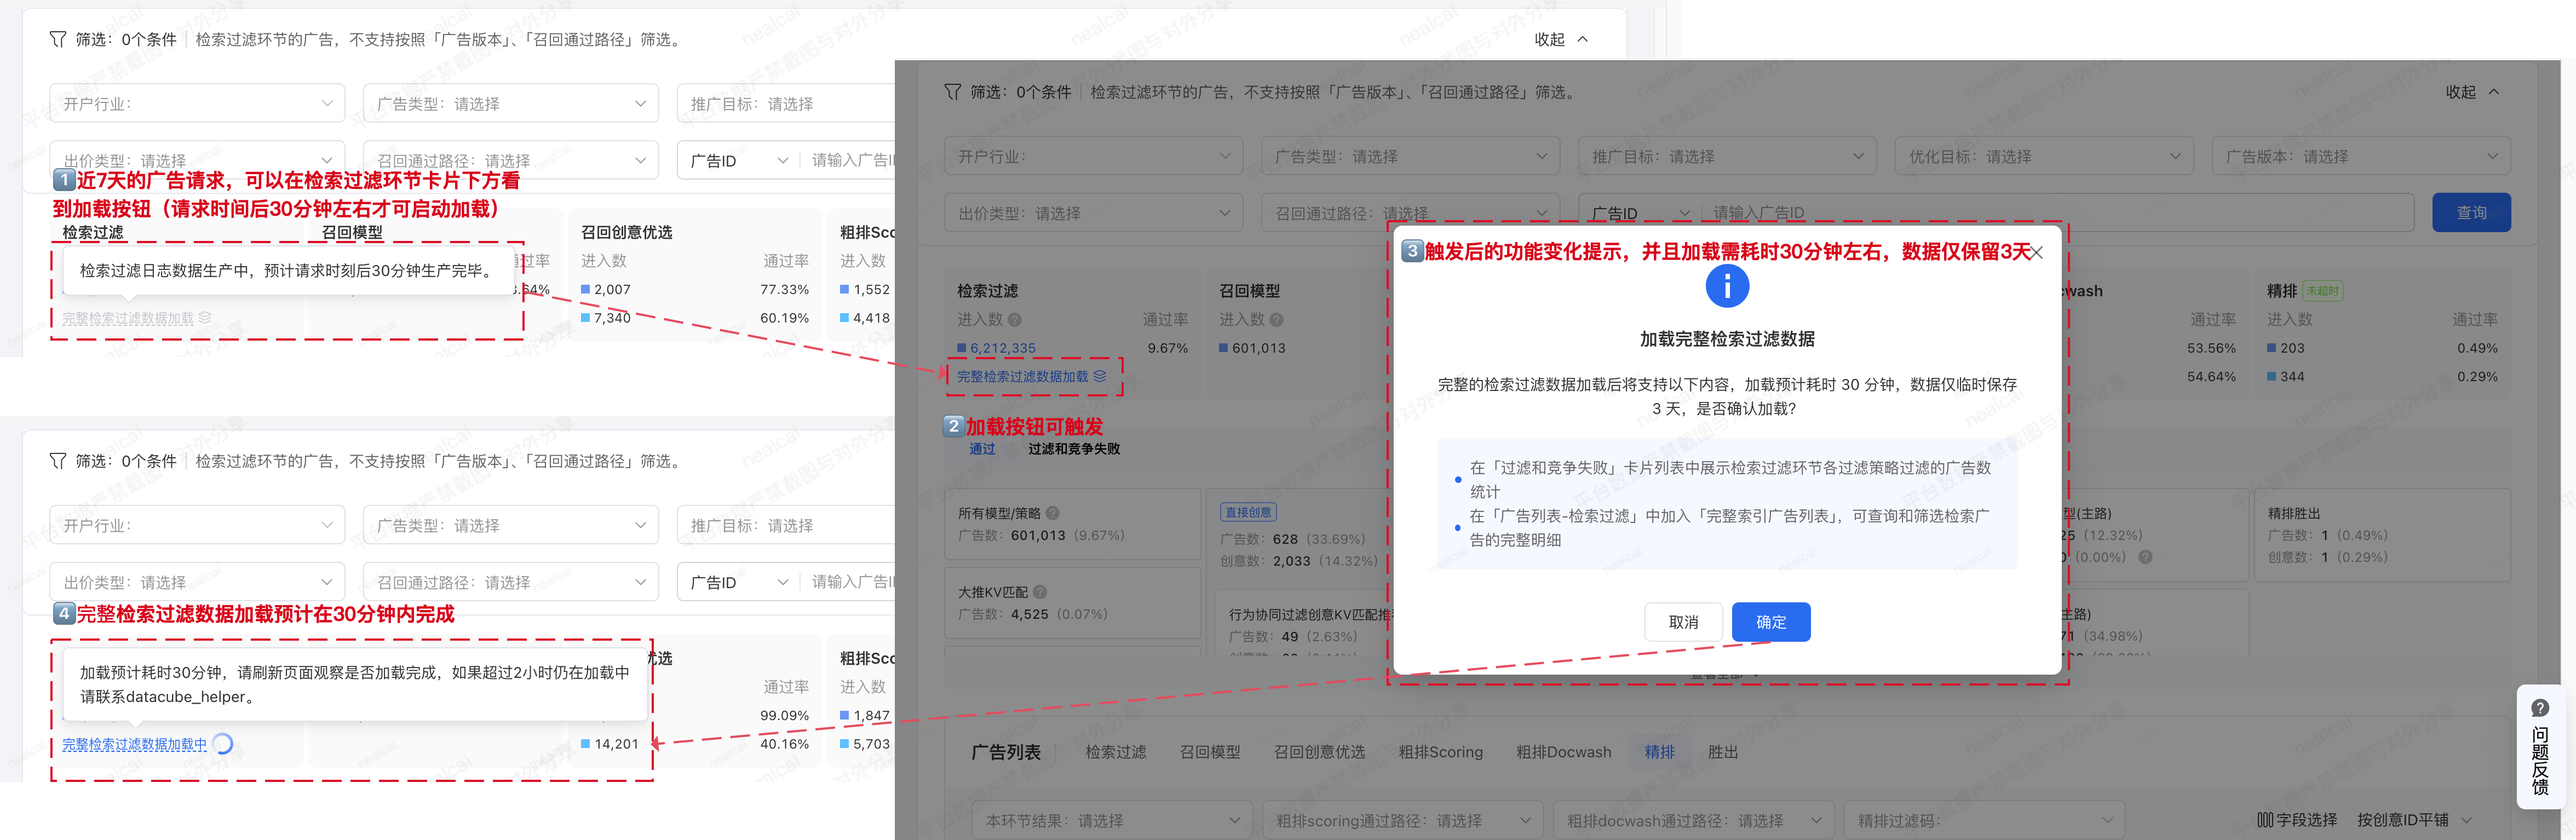
Task: Click help icon next to 所有模型/策略
Action: pos(1053,513)
